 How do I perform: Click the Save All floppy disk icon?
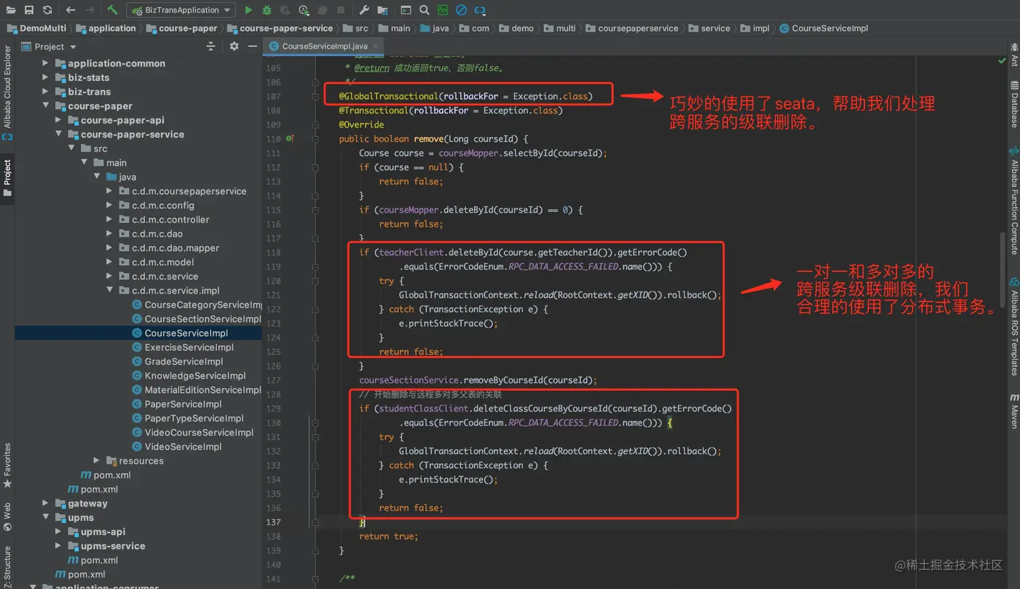point(29,10)
